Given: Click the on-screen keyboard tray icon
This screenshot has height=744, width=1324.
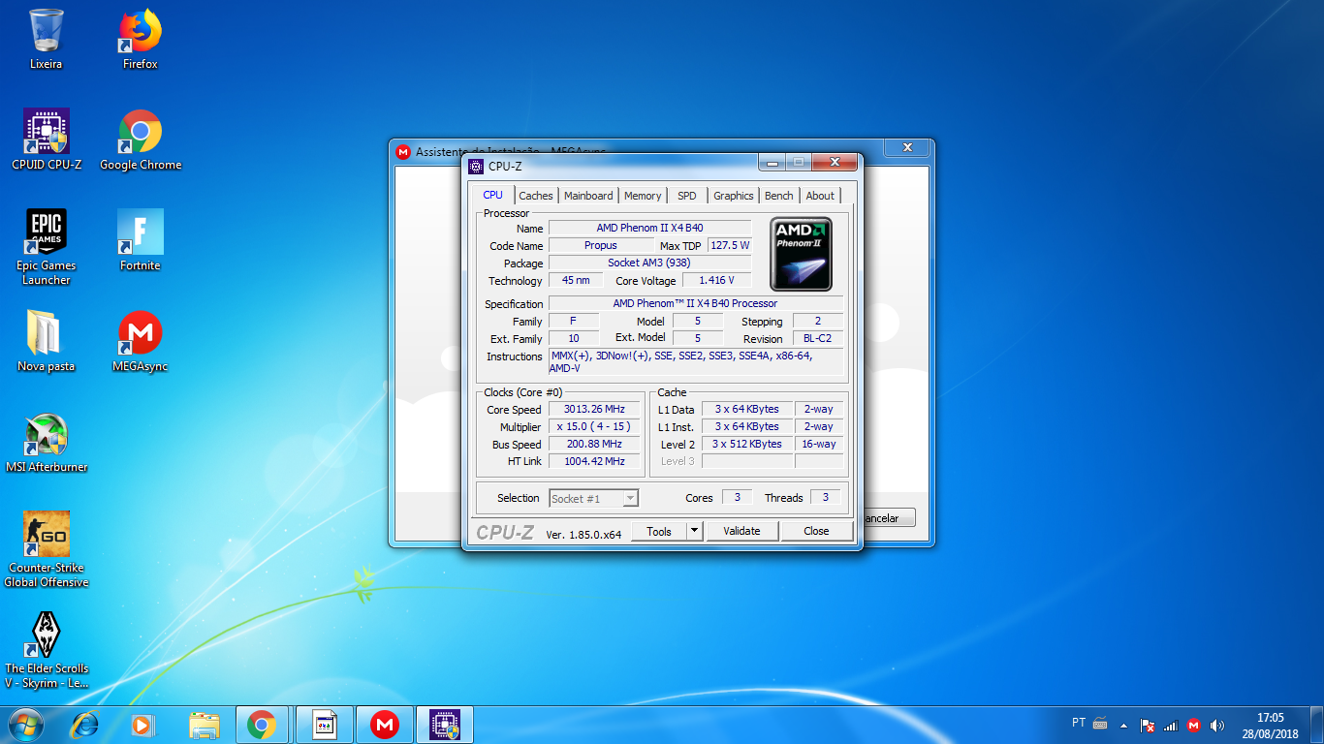Looking at the screenshot, I should tap(1100, 724).
